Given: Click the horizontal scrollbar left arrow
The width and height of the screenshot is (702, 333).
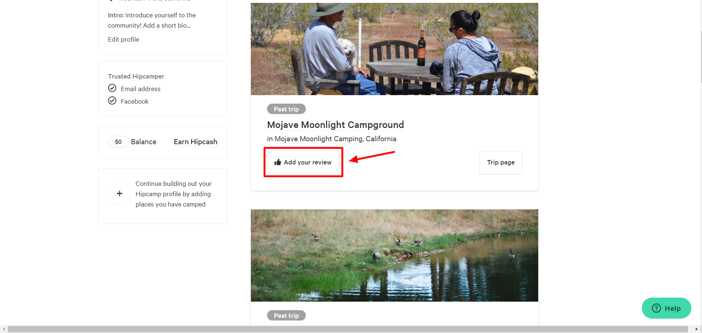Looking at the screenshot, I should [4, 329].
